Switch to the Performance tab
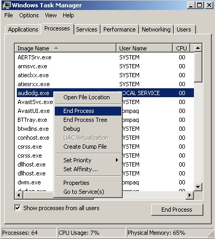The height and width of the screenshot is (239, 215). pyautogui.click(x=120, y=29)
